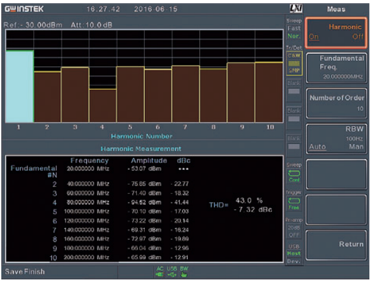Select USB Dev. mode indicator
Image resolution: width=372 pixels, height=282 pixels.
coord(294,261)
